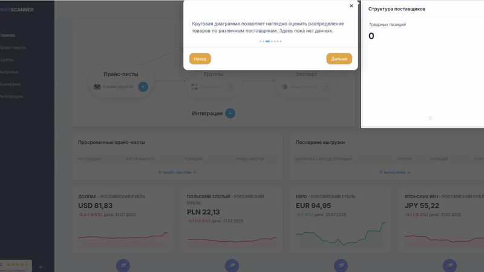Click round purple icon below USD chart
This screenshot has width=484, height=272.
(123, 265)
